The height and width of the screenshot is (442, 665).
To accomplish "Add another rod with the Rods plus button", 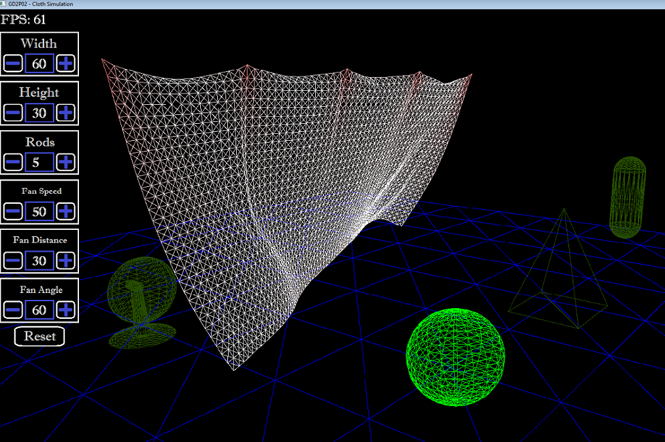I will [65, 162].
